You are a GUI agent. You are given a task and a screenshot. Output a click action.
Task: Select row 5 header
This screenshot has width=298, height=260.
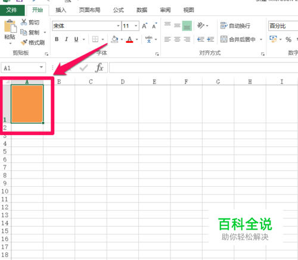point(5,152)
